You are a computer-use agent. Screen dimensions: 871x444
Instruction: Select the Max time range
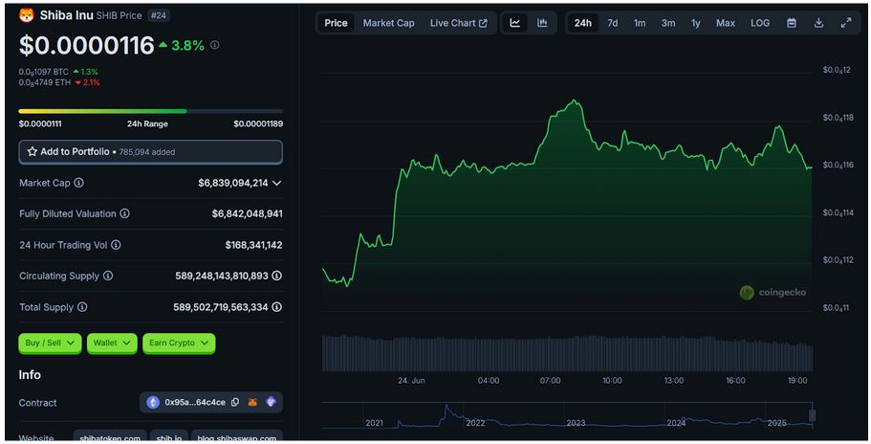pos(726,23)
